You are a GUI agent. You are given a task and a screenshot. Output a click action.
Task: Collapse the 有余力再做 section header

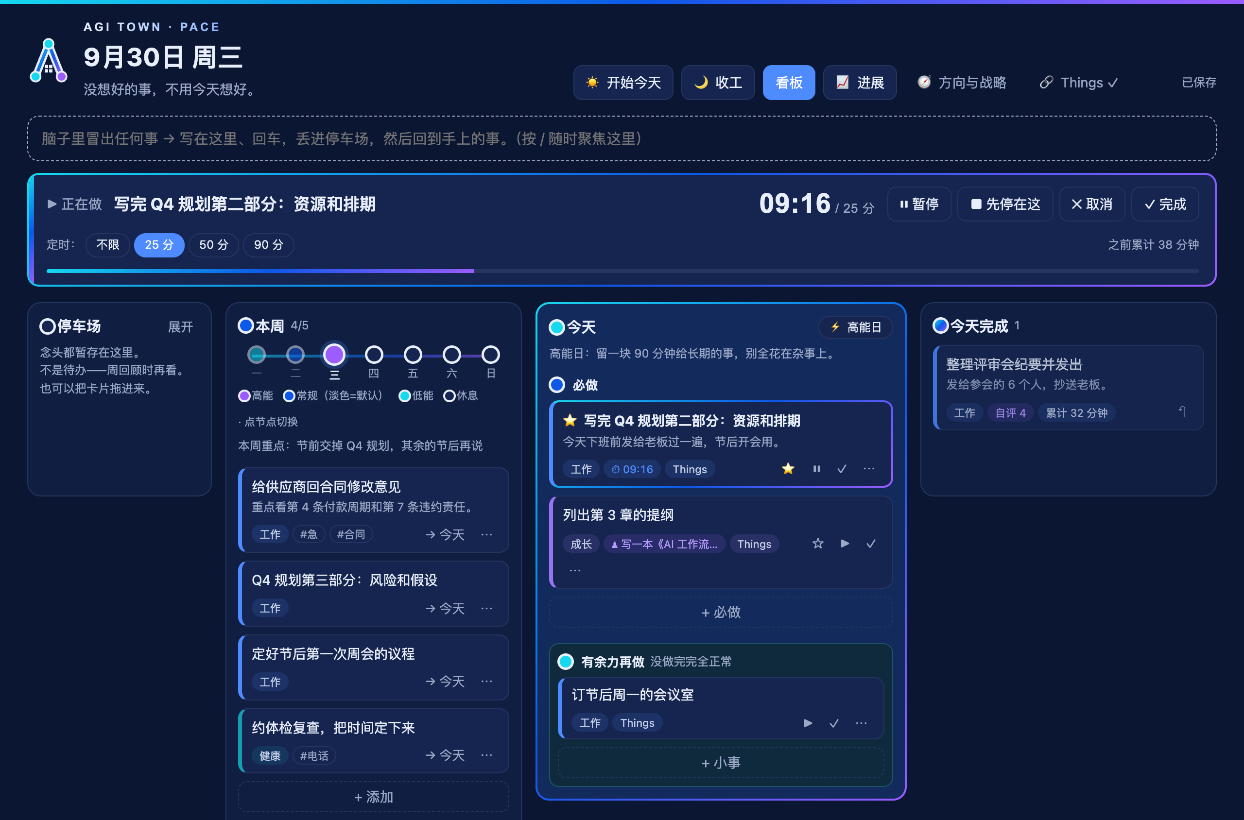coord(602,662)
